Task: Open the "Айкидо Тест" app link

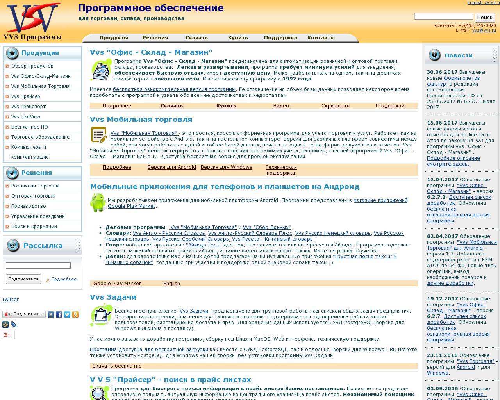Action: (204, 245)
